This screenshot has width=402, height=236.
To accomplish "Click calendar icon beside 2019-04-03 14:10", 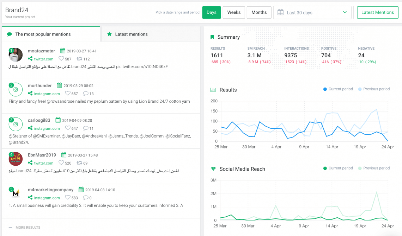I will (81, 190).
